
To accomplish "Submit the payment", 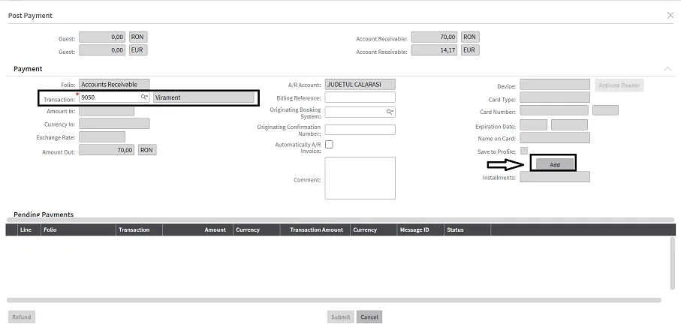I will (x=341, y=317).
